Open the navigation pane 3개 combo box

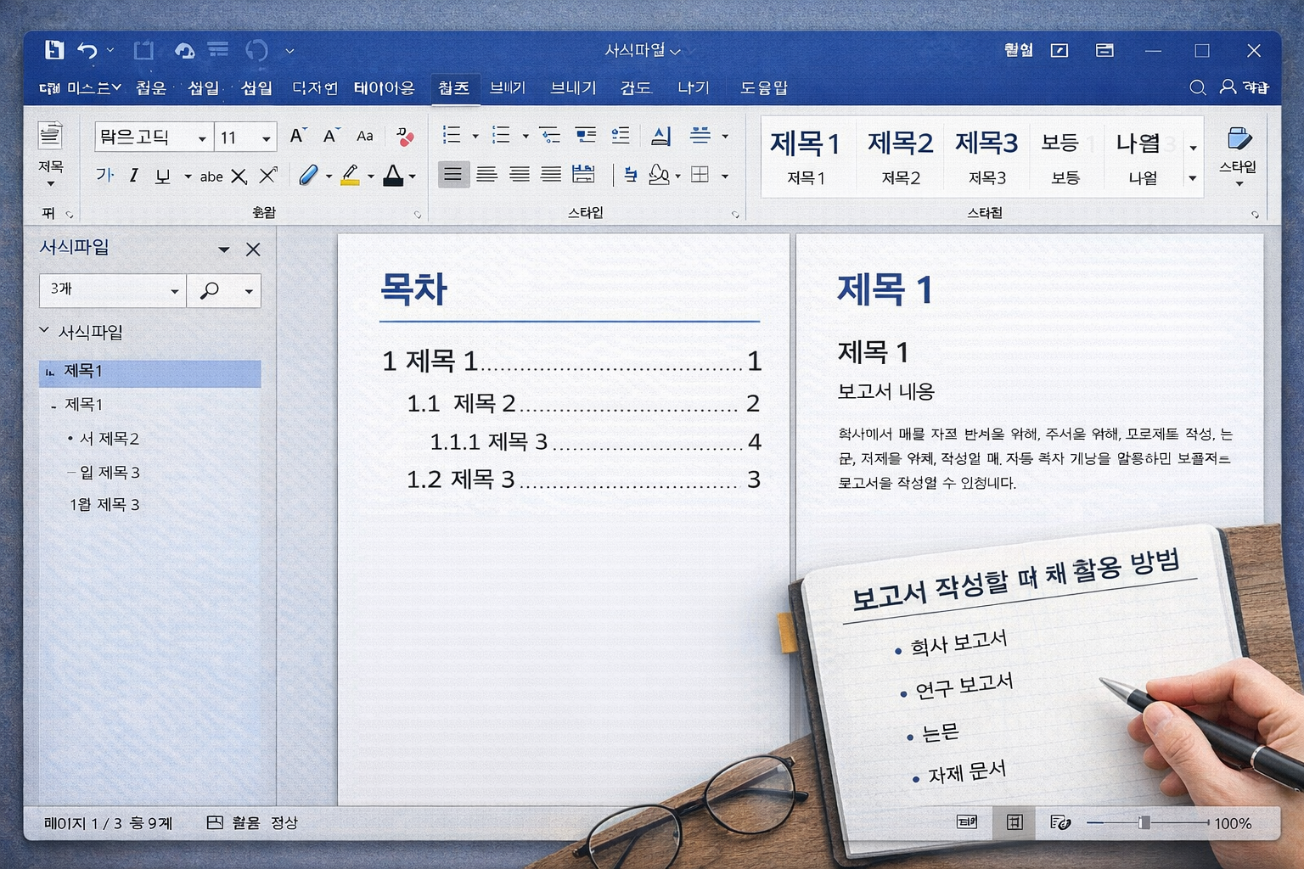pos(112,290)
